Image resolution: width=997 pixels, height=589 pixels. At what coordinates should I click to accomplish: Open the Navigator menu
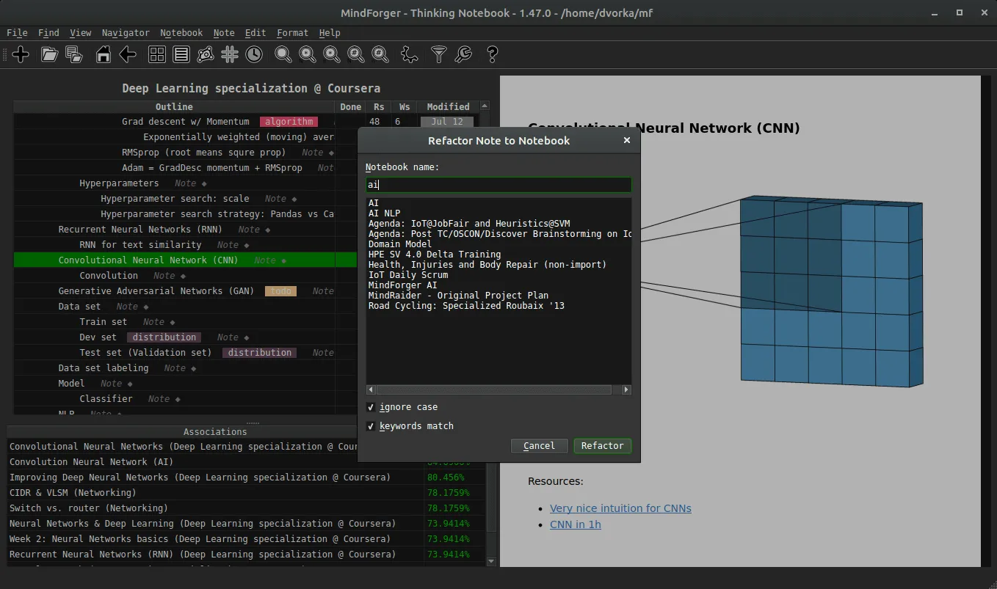(x=126, y=33)
